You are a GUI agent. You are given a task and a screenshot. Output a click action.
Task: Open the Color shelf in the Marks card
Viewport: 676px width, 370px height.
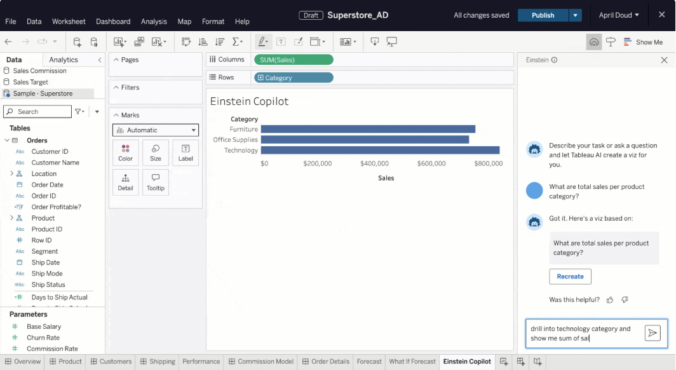125,152
